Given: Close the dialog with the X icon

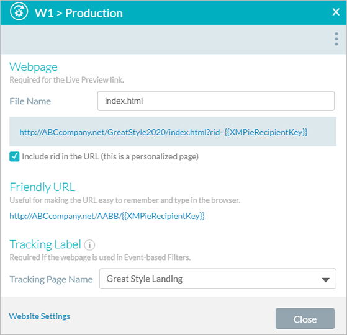Looking at the screenshot, I should click(x=336, y=12).
